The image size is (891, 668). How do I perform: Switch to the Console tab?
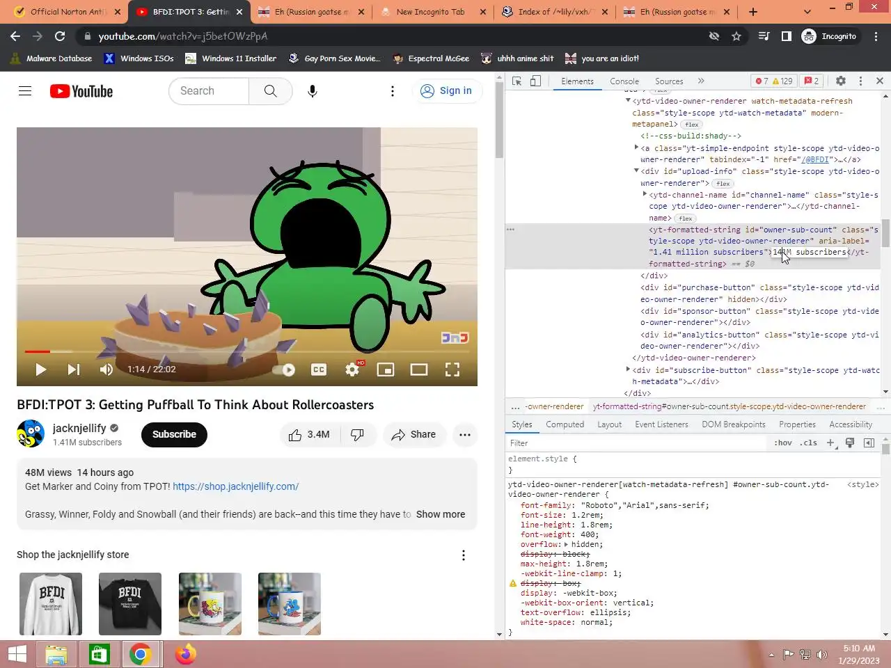(x=624, y=81)
